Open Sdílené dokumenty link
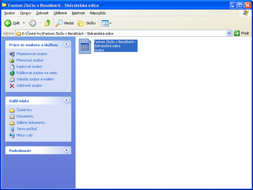 click(31, 123)
